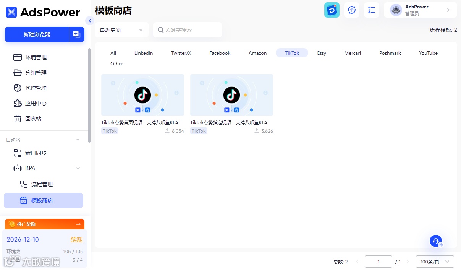The image size is (461, 270).
Task: Click the 续期 renewal link
Action: pos(77,240)
